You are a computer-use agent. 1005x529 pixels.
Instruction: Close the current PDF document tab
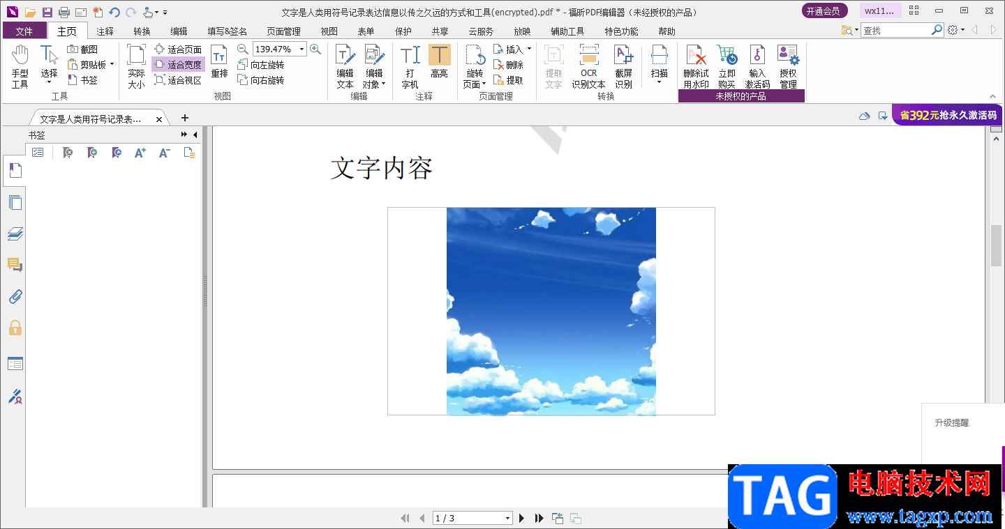click(158, 120)
